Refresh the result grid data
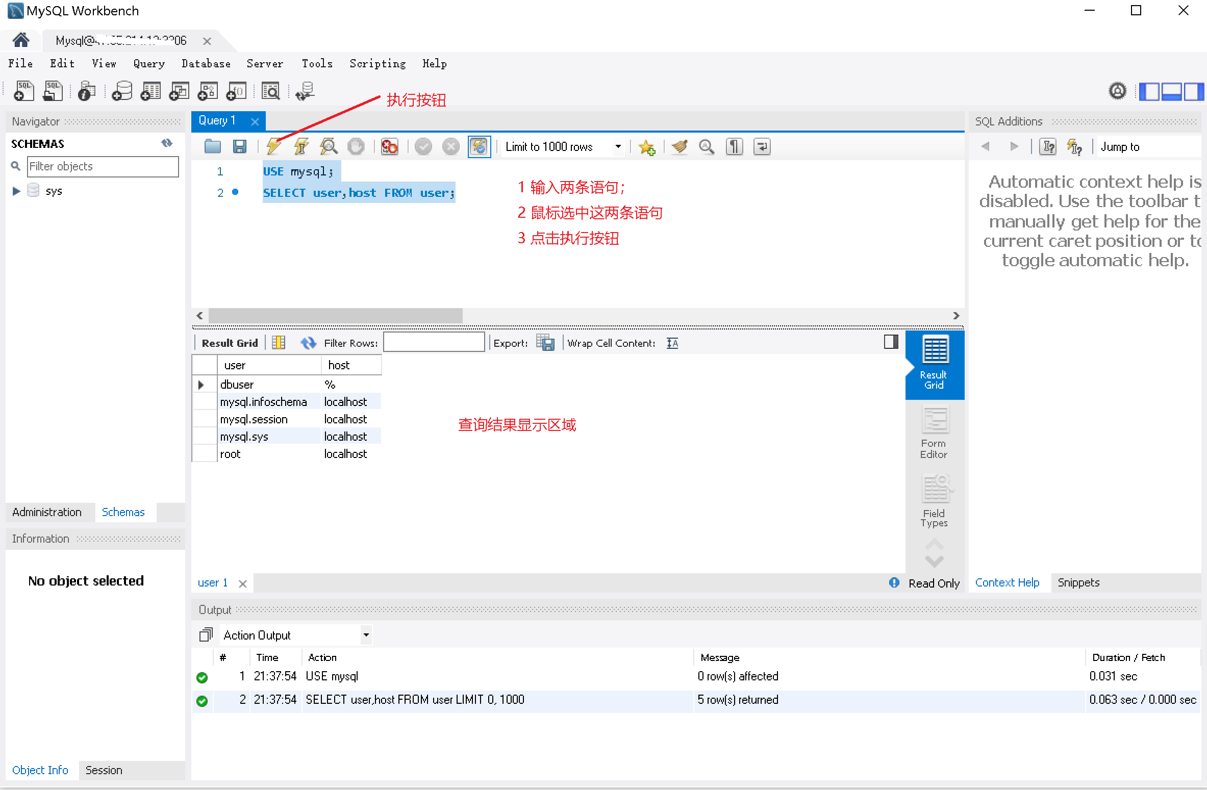Screen dimensions: 1207x790 [308, 343]
